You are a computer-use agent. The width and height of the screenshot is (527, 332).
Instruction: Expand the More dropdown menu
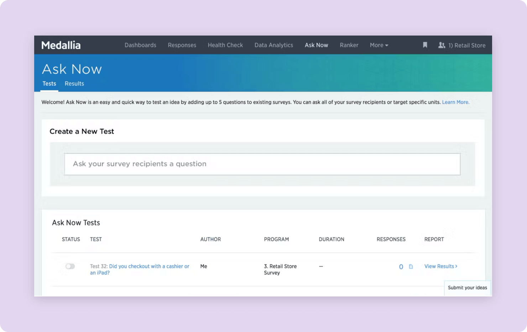379,45
